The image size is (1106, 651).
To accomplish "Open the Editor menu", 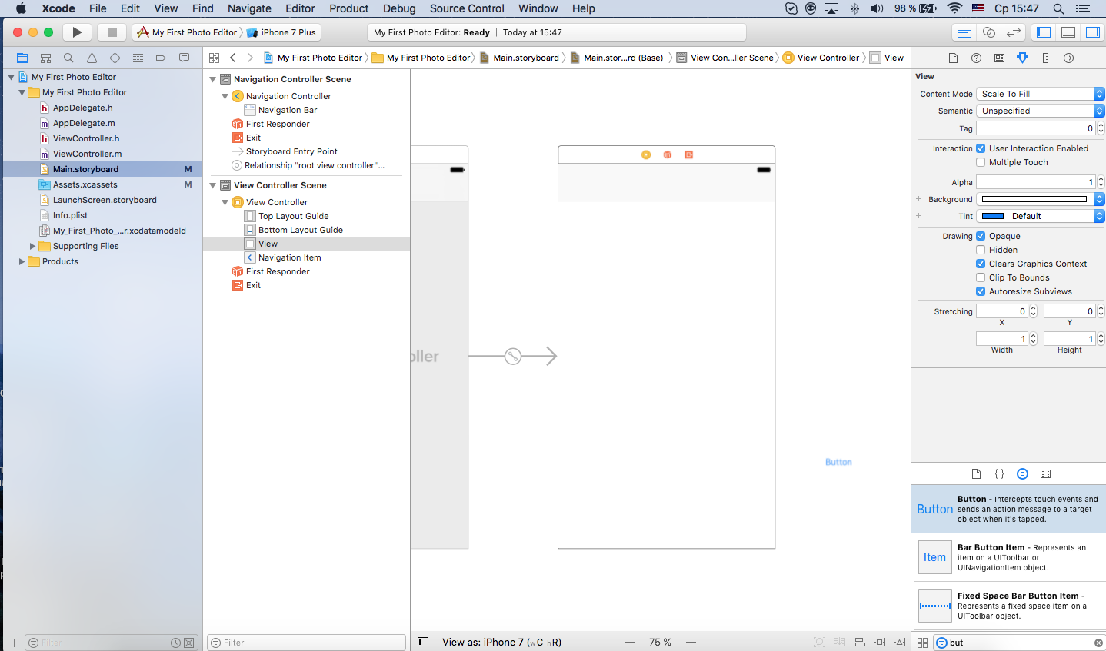I will pyautogui.click(x=300, y=8).
